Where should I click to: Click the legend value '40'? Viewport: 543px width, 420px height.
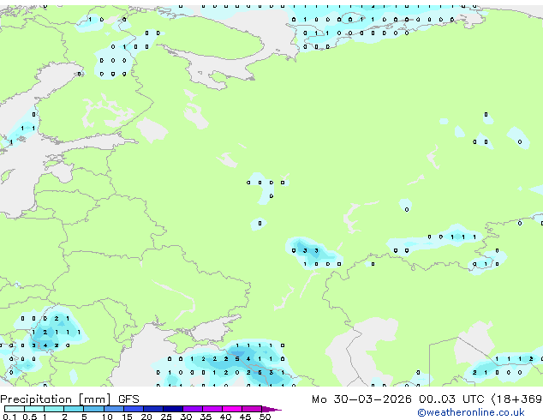[x=225, y=417]
